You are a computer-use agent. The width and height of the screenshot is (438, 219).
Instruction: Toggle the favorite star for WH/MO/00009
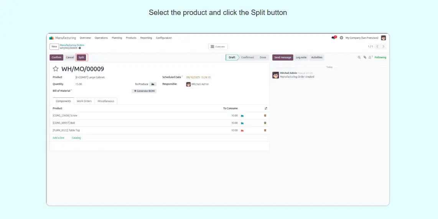tap(56, 69)
